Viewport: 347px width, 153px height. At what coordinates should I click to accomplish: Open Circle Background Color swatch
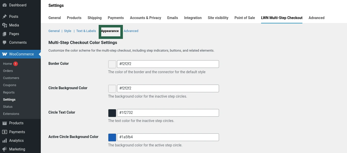pos(112,88)
